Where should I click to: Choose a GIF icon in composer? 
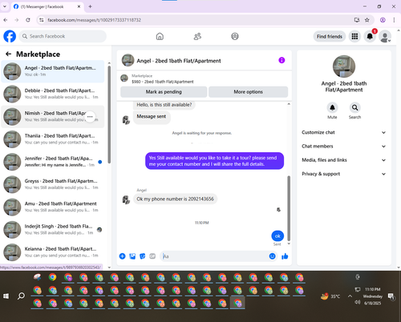(152, 256)
